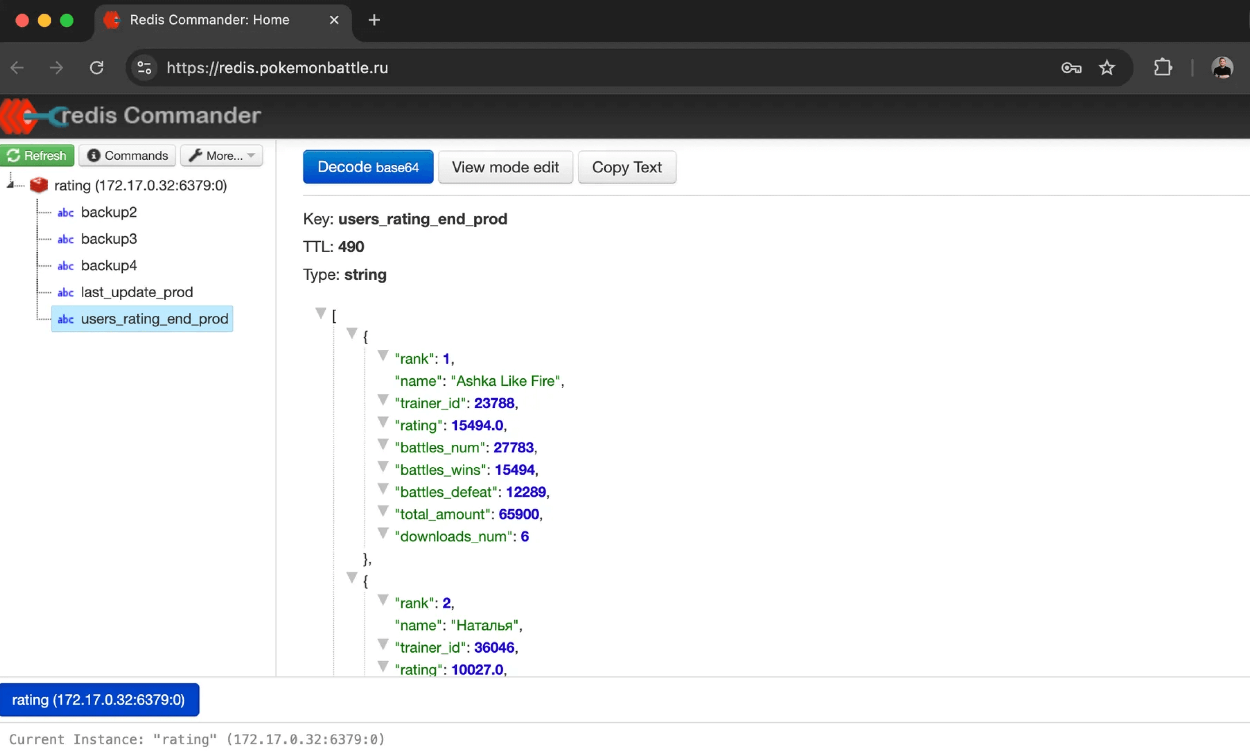Collapse the rating server tree node

coord(11,184)
